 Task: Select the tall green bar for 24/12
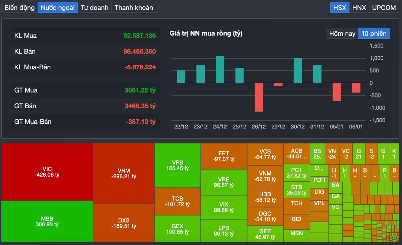pyautogui.click(x=220, y=69)
